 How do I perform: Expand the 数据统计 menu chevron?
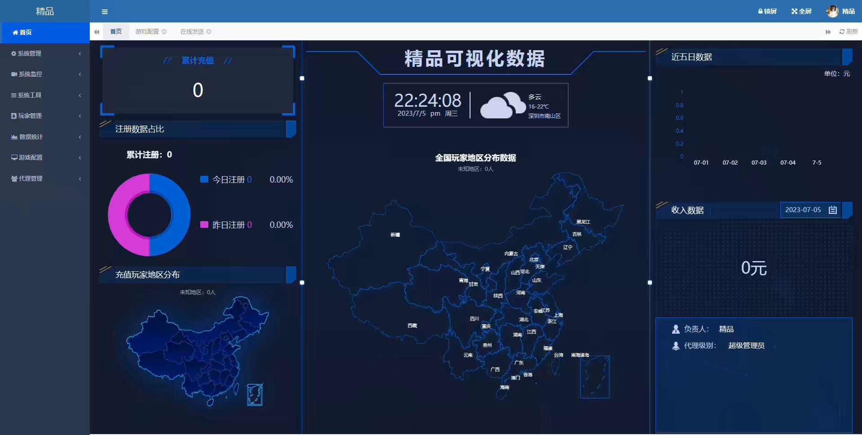[x=80, y=137]
